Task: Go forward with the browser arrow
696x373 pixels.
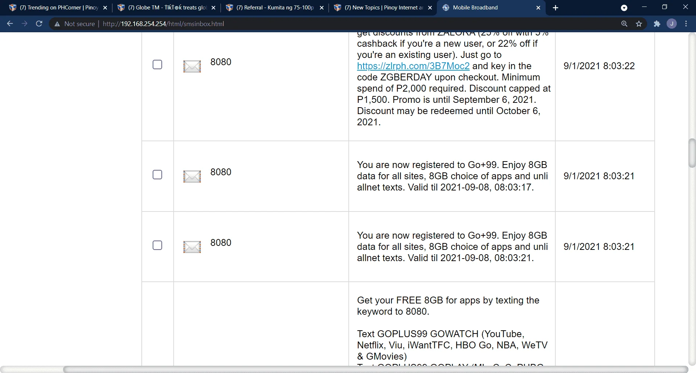Action: 24,24
